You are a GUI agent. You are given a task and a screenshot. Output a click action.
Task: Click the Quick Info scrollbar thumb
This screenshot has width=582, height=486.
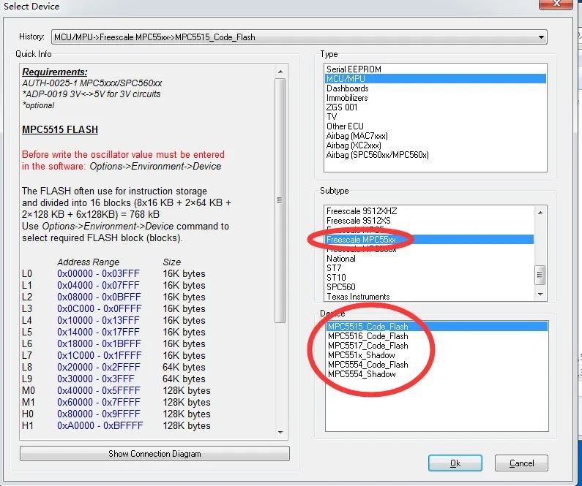[x=280, y=200]
